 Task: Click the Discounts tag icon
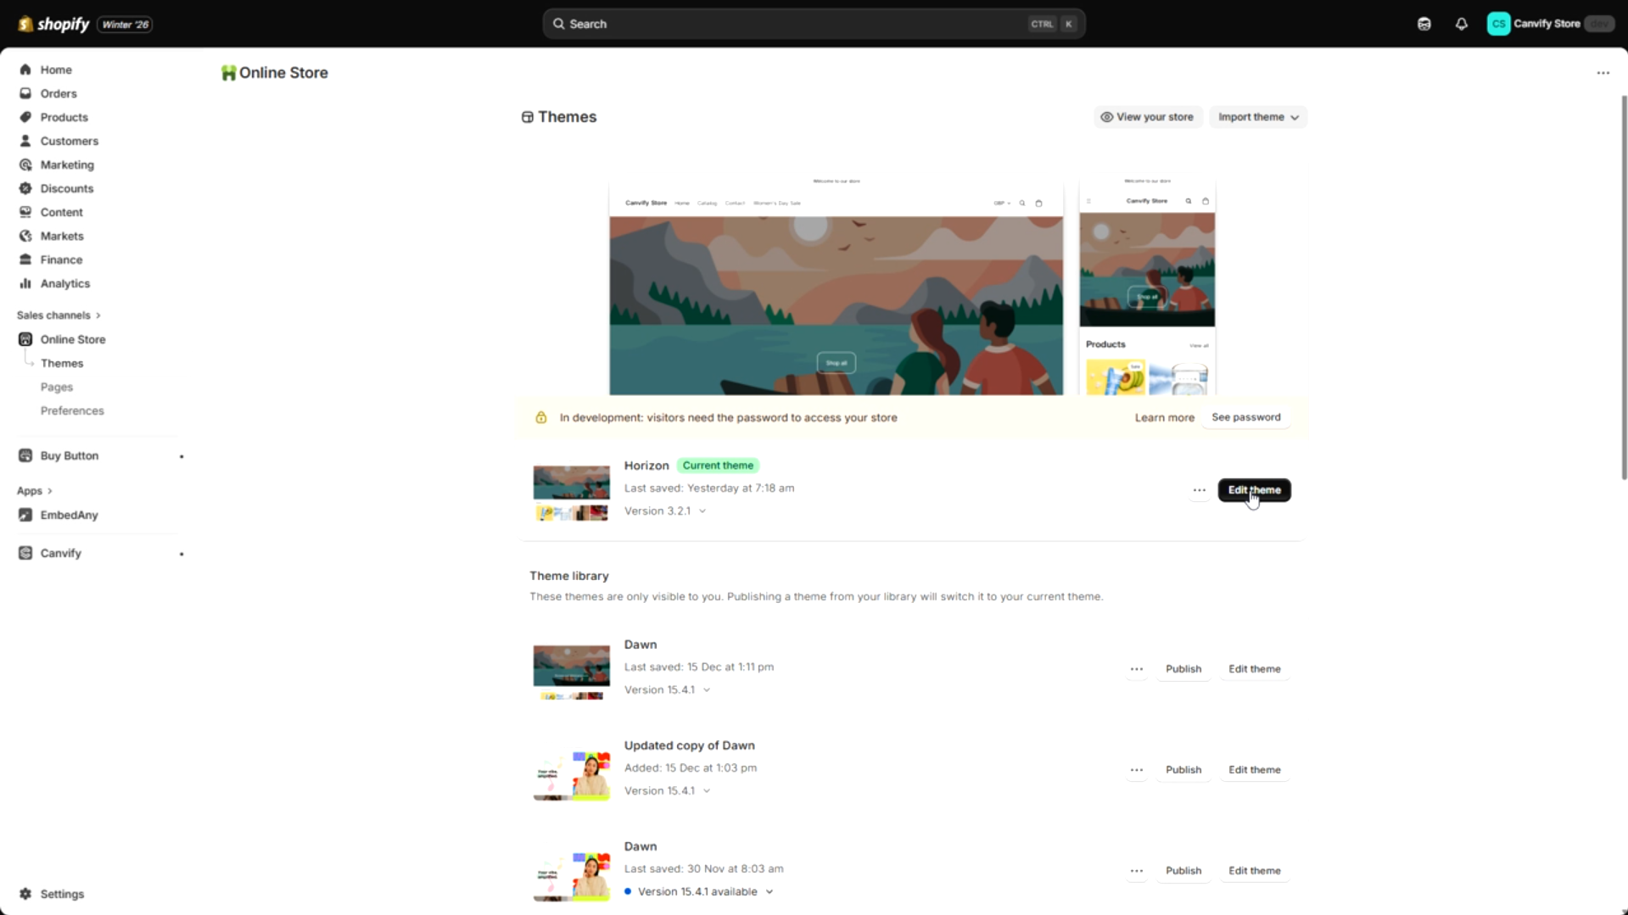(25, 188)
